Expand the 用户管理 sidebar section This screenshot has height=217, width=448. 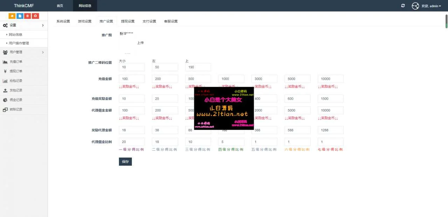tap(23, 52)
